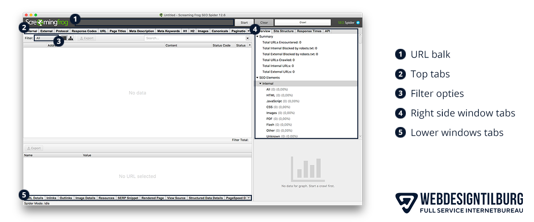Click the Screaming Frog logo

(47, 22)
